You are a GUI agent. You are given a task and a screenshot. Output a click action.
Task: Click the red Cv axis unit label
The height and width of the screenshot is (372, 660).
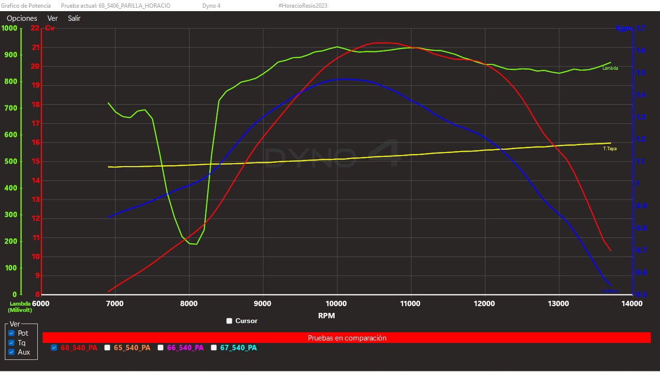tap(50, 28)
